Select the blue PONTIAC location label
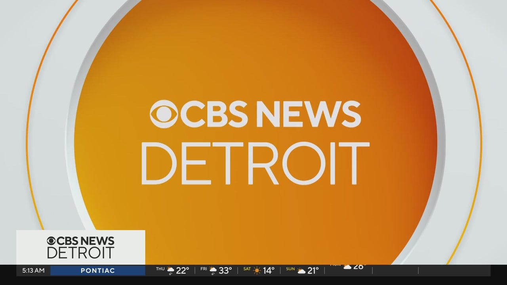The height and width of the screenshot is (285, 507). pyautogui.click(x=97, y=271)
